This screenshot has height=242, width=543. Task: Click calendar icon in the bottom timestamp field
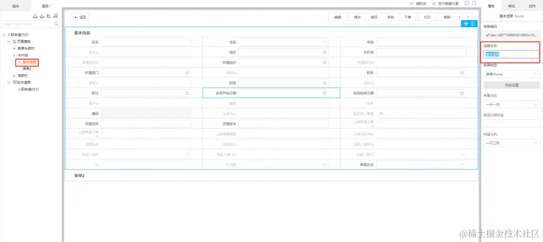[x=324, y=165]
